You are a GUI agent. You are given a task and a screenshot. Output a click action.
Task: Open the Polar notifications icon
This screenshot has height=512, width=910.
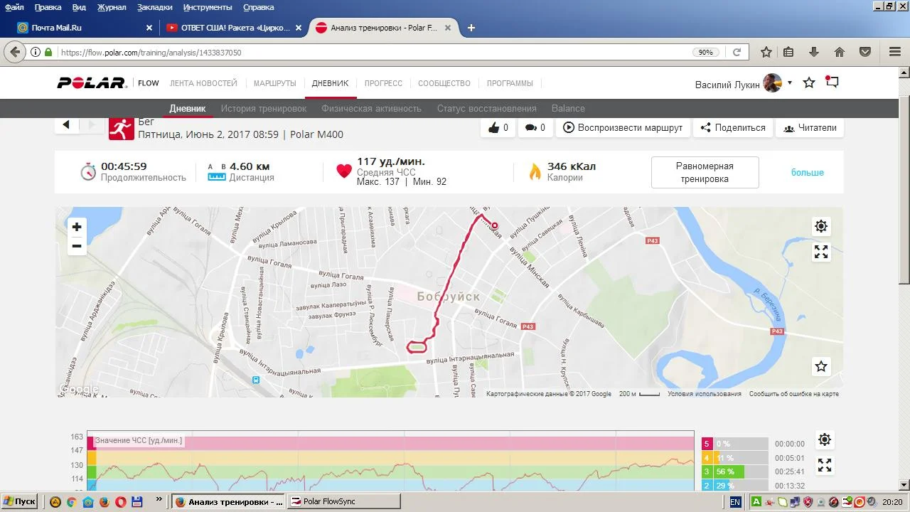[831, 82]
